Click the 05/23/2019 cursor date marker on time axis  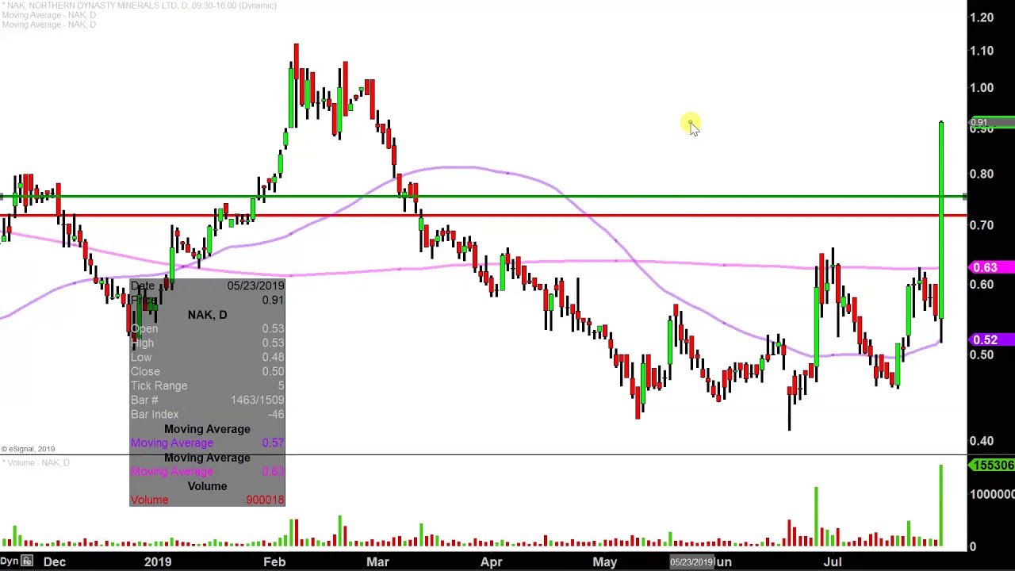[x=691, y=562]
